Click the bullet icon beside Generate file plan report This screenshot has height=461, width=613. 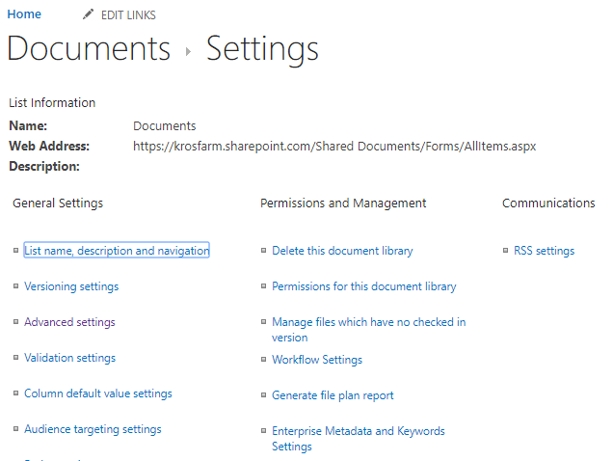263,394
